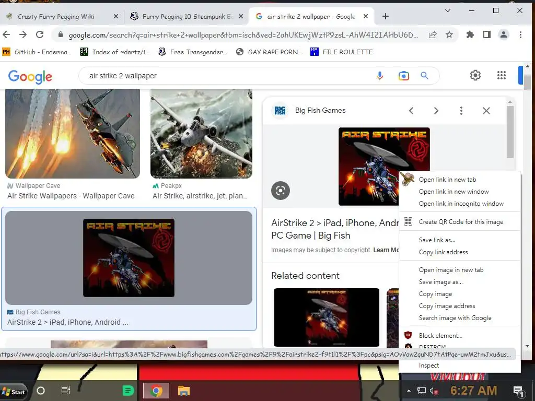Open the Chrome profile avatar

pos(504,34)
